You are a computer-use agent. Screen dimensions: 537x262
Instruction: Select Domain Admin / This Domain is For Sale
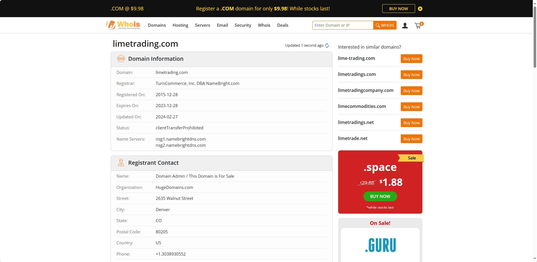(195, 176)
